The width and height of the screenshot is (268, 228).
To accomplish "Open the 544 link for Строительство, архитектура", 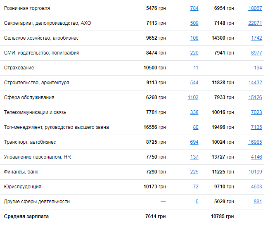I will coord(194,83).
